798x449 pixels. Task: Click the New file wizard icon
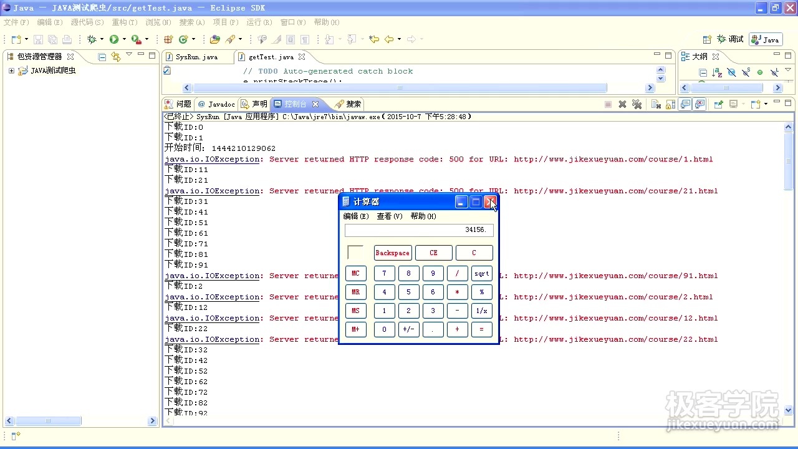tap(16, 39)
